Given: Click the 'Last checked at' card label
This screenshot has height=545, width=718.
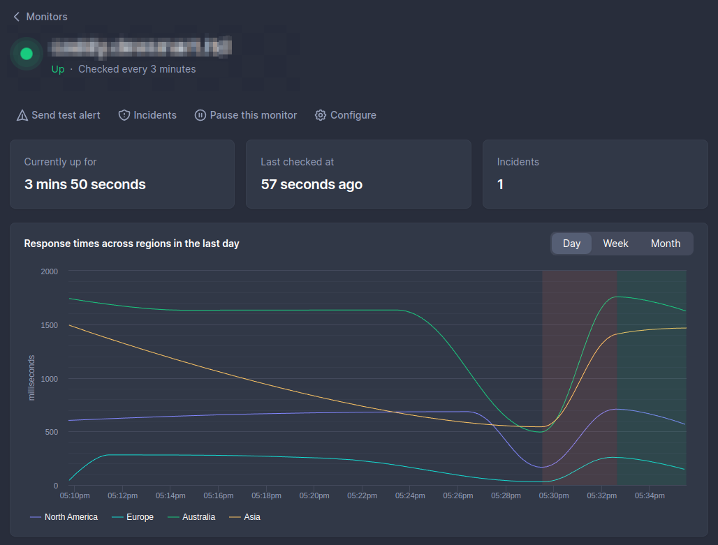Looking at the screenshot, I should [297, 162].
